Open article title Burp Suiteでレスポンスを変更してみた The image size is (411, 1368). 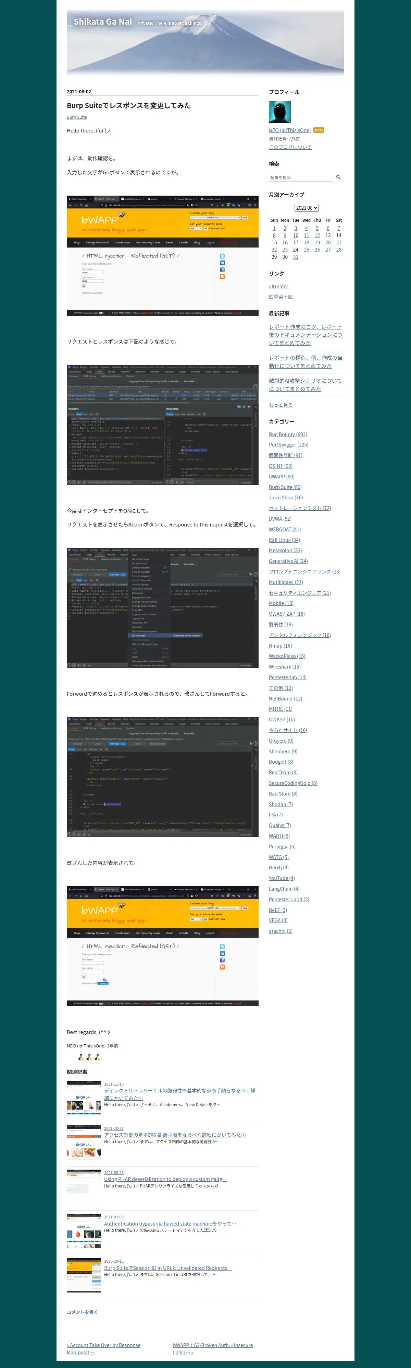129,106
